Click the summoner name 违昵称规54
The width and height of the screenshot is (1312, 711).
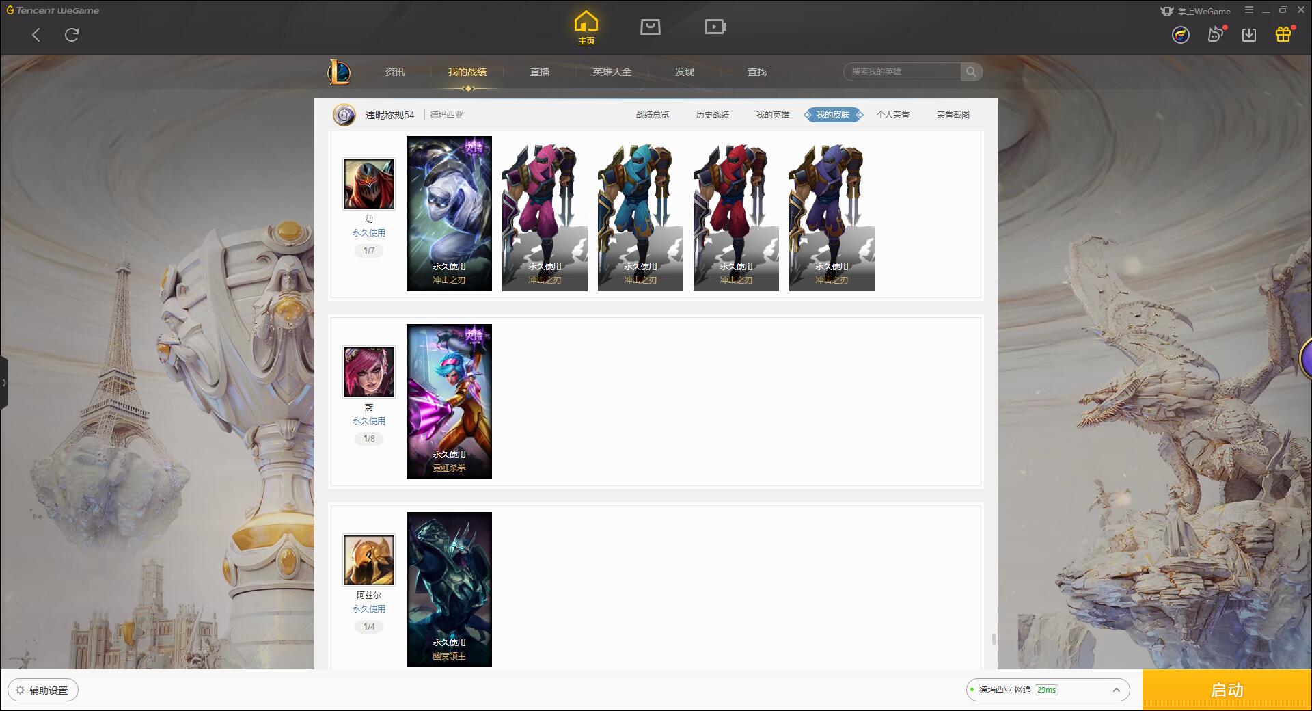click(x=389, y=115)
